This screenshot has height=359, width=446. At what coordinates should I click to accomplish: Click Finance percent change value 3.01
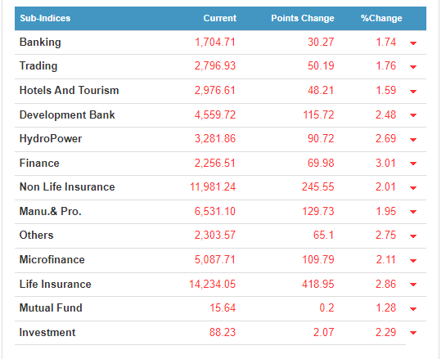(385, 164)
